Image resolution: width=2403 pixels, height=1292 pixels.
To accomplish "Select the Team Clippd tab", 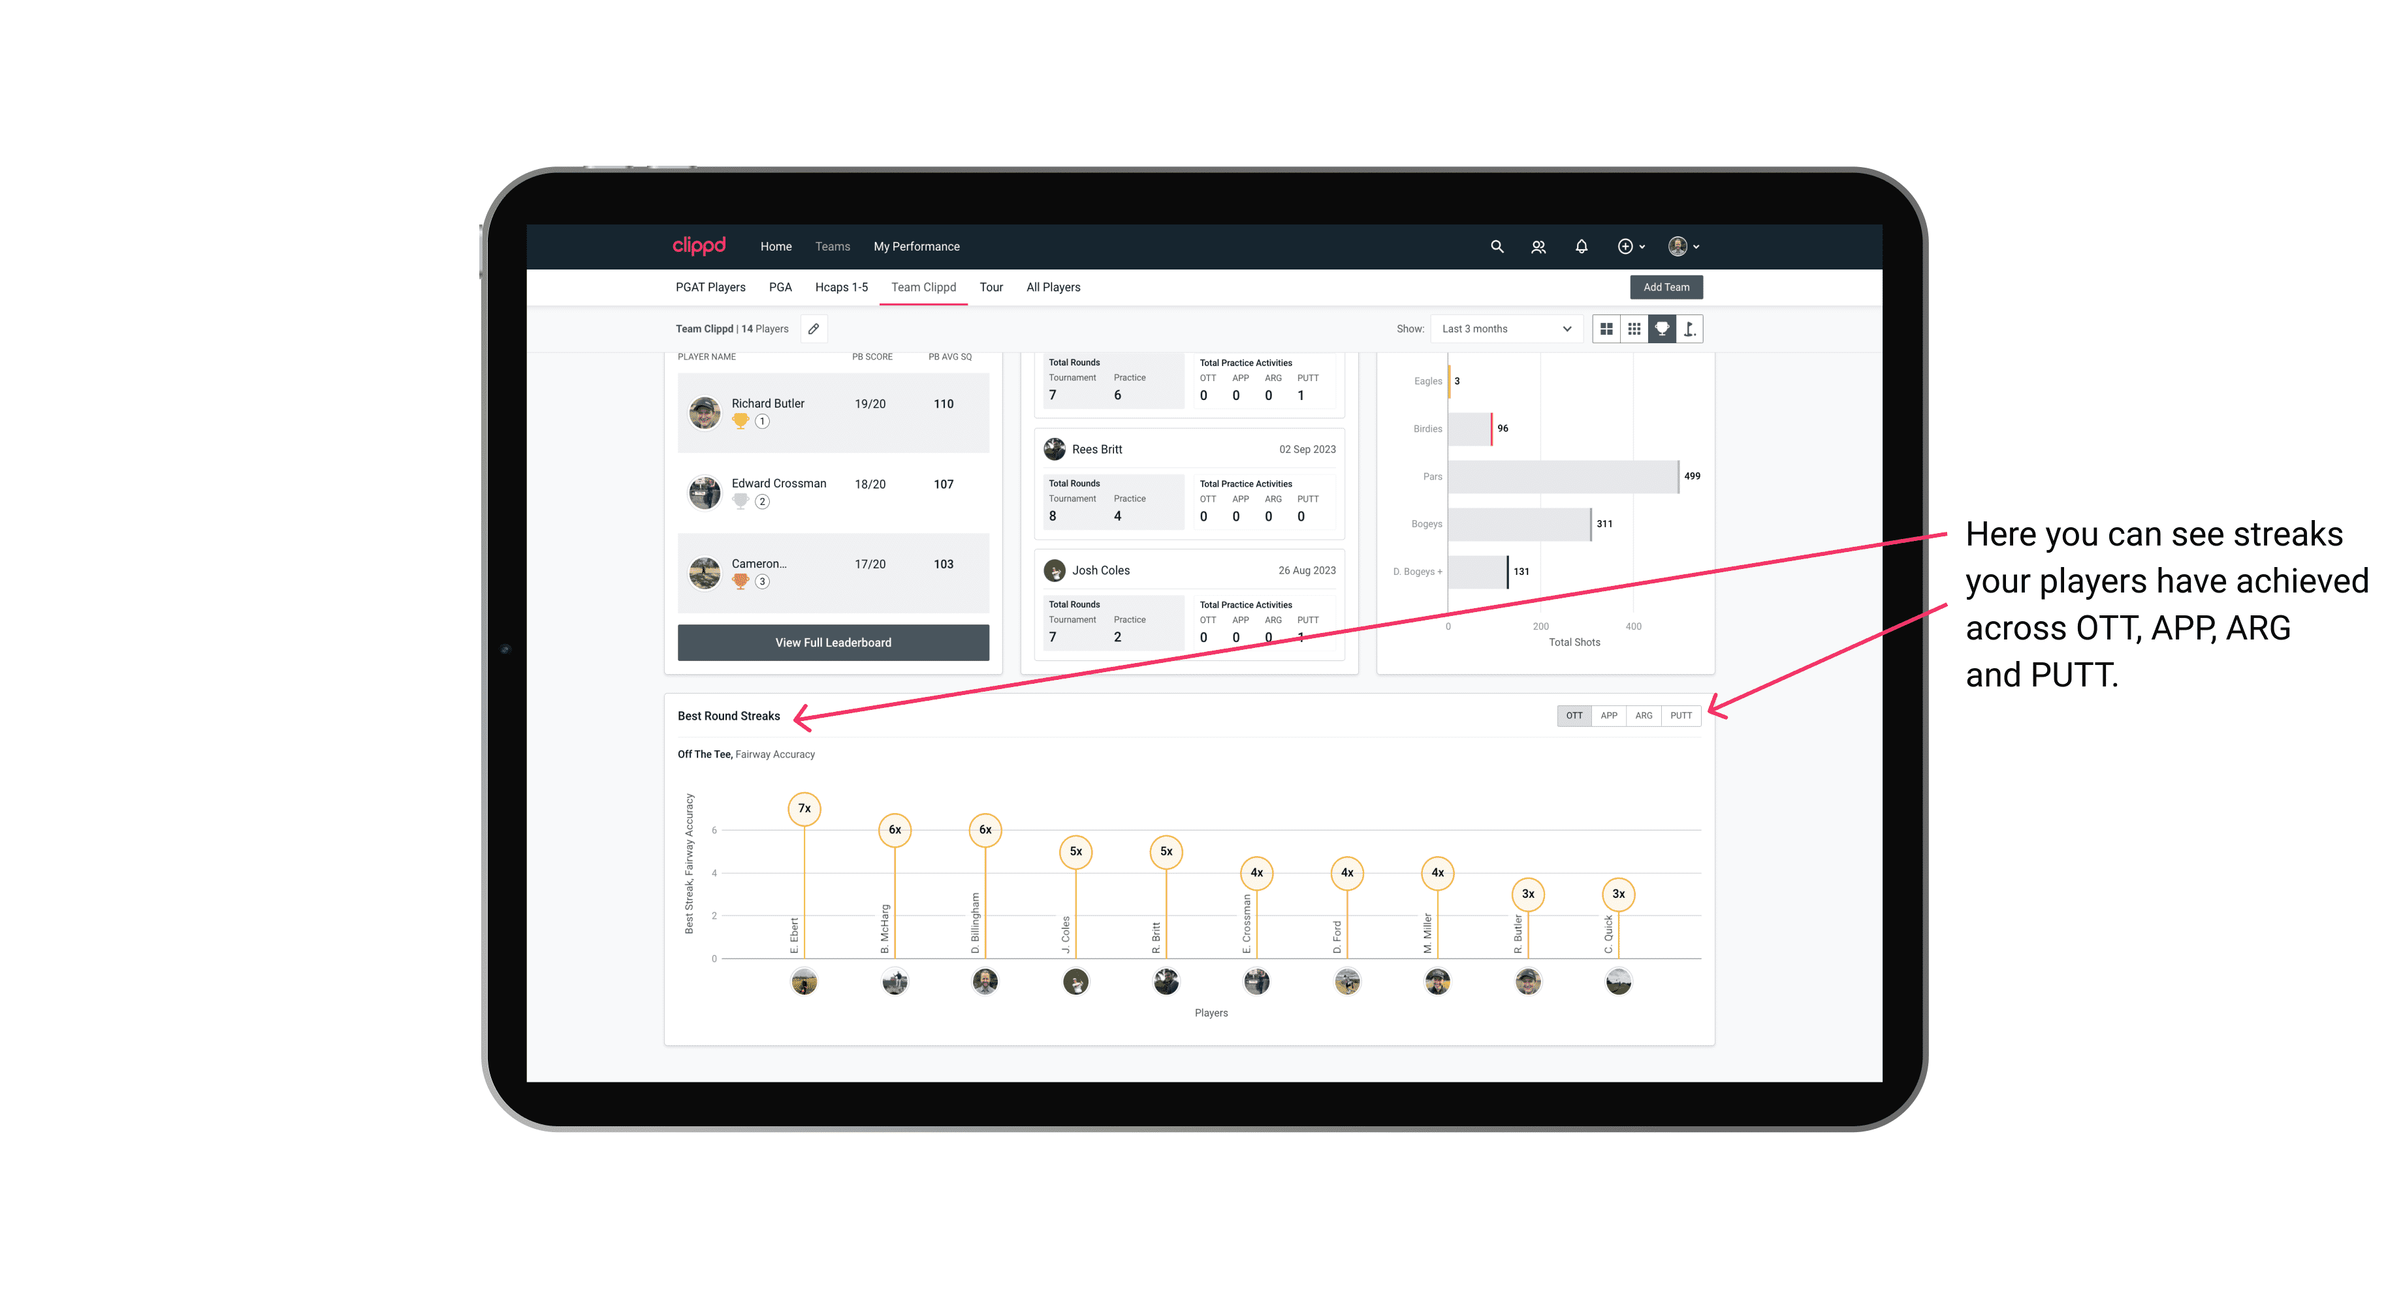I will coord(923,286).
